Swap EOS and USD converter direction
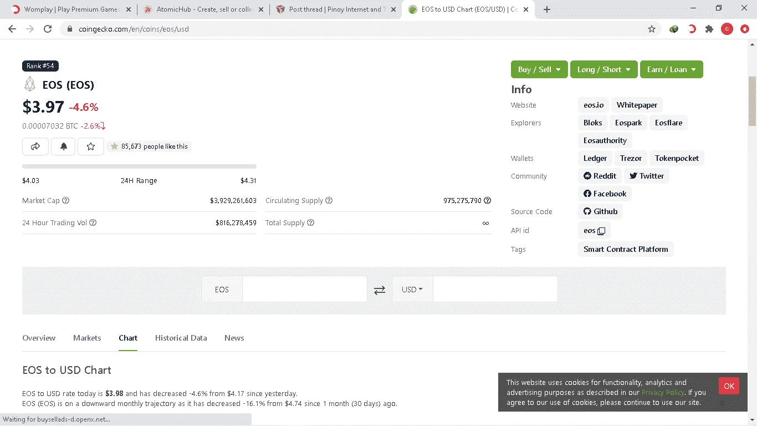 pyautogui.click(x=380, y=290)
